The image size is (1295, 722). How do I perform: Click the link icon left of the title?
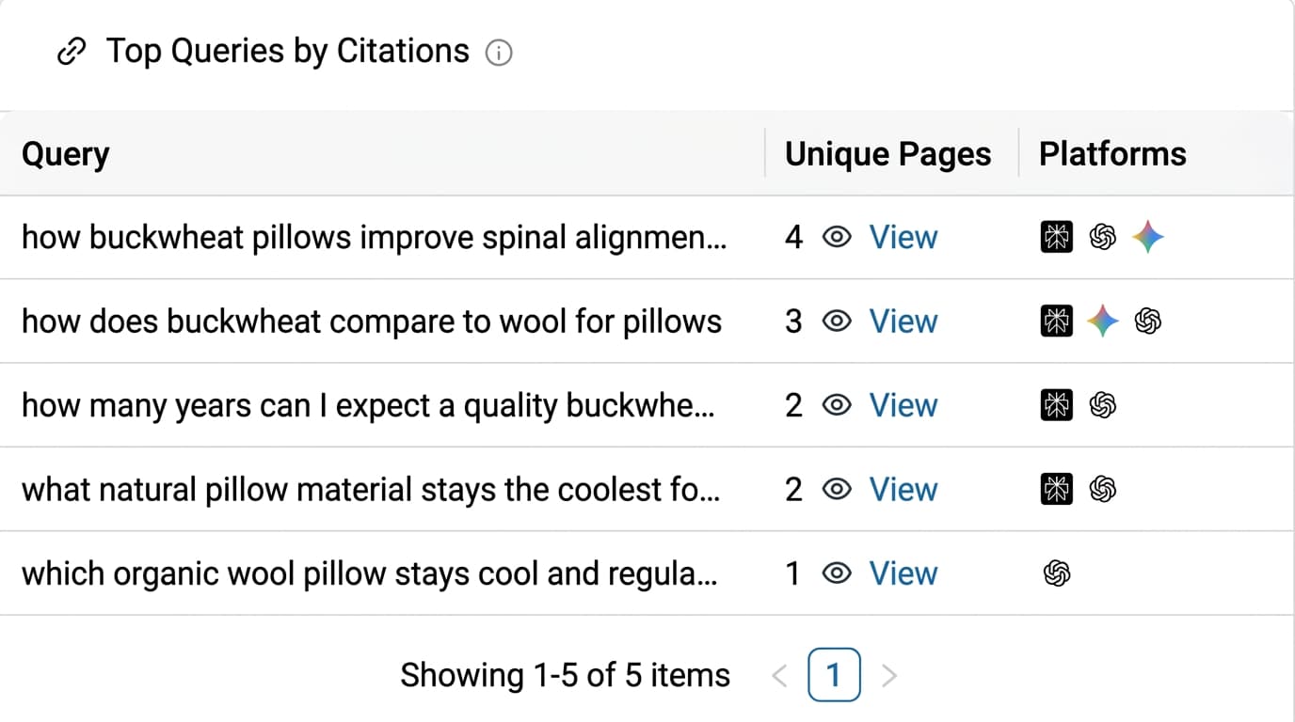[72, 53]
